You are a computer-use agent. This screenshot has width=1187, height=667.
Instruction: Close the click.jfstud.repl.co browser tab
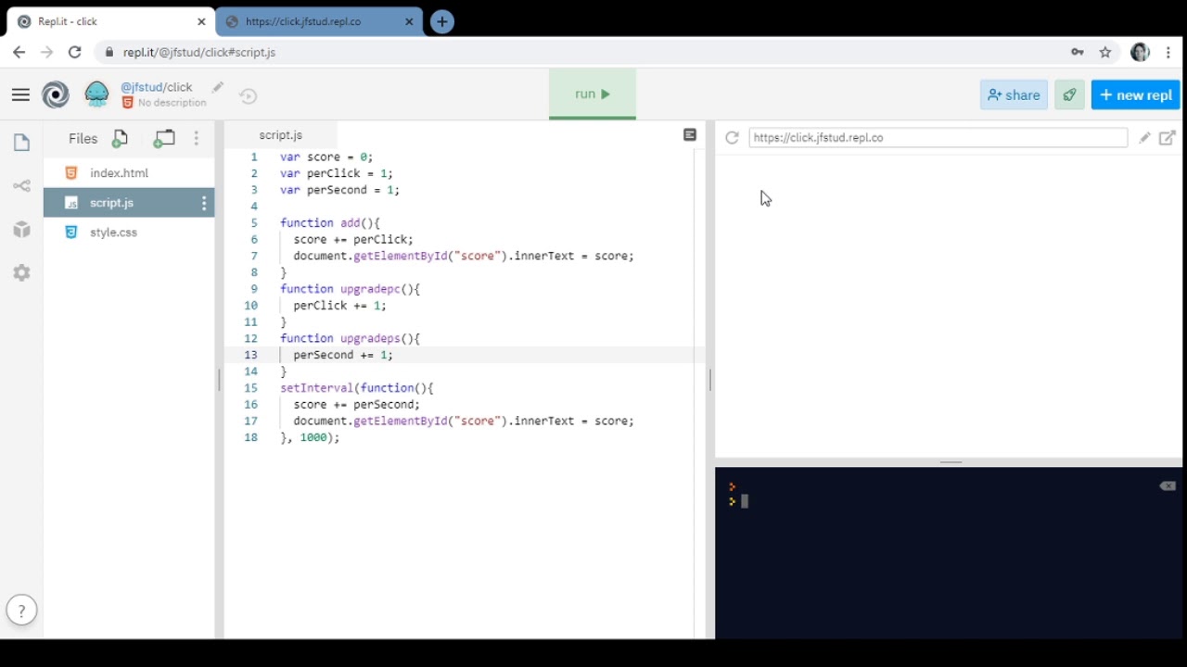pyautogui.click(x=409, y=21)
